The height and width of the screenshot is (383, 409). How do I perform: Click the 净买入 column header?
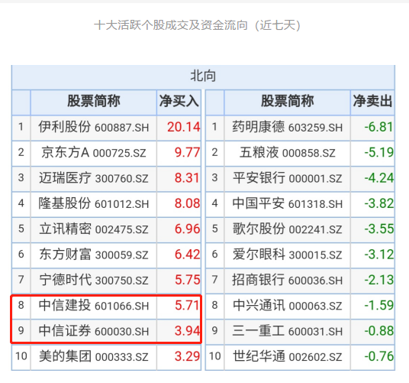pyautogui.click(x=179, y=101)
